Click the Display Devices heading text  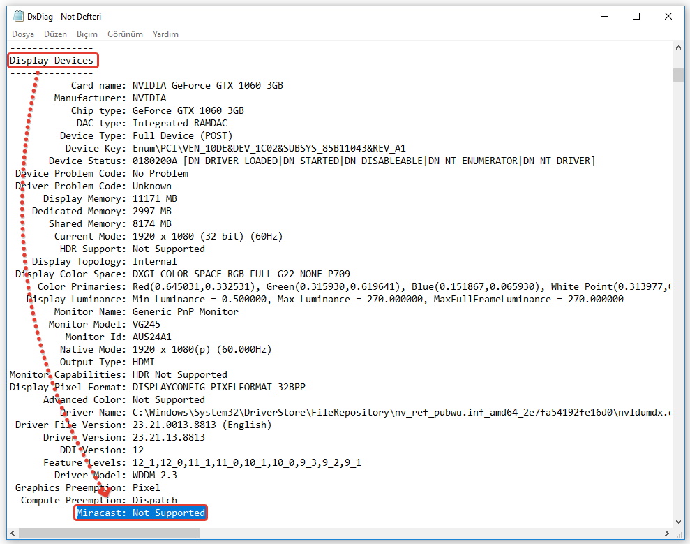[52, 61]
